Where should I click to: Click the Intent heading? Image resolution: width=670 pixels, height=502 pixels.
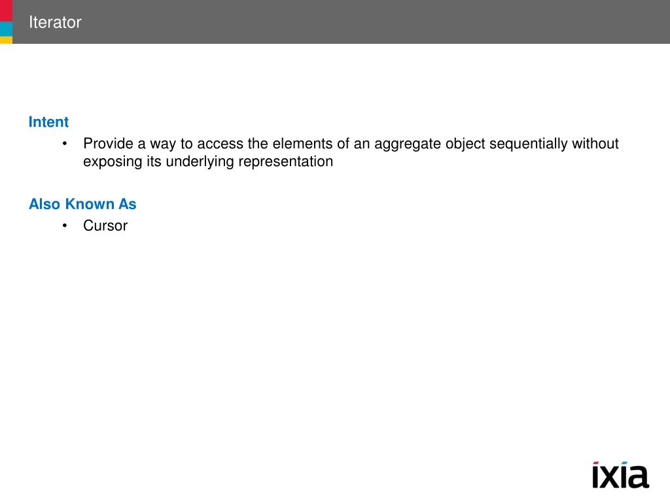(48, 122)
